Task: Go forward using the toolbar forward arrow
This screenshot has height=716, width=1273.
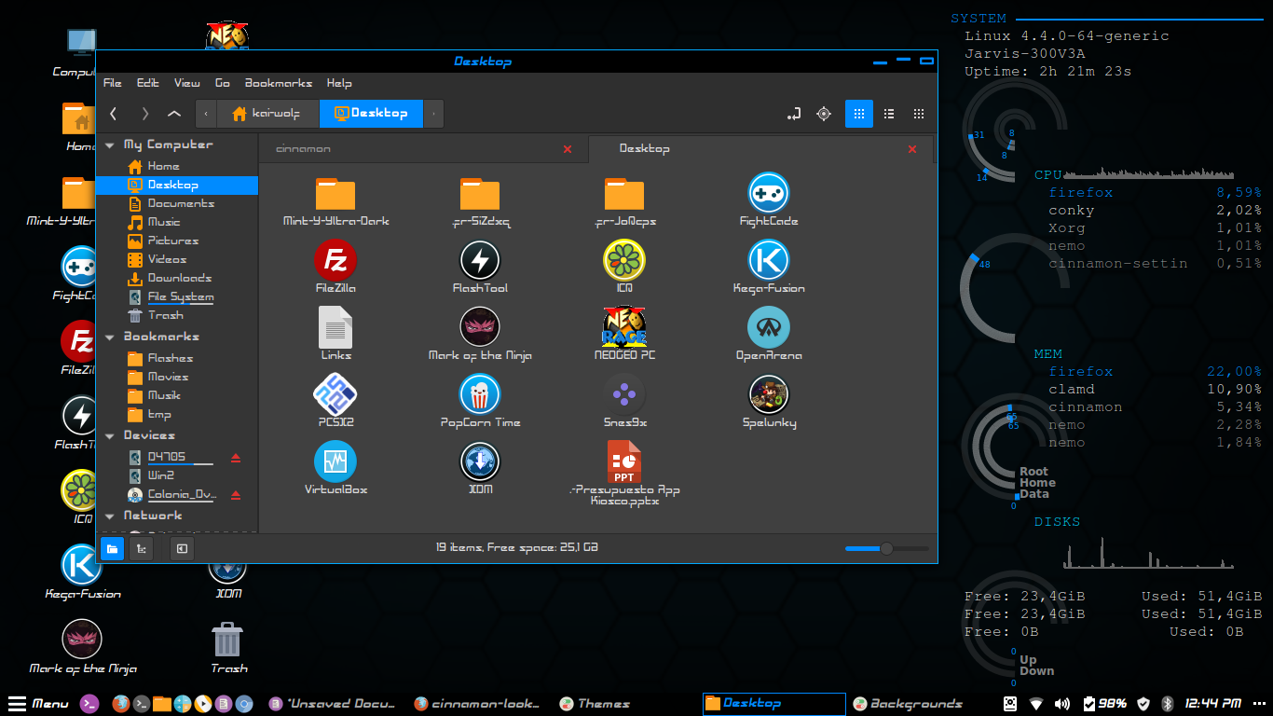Action: coord(144,114)
